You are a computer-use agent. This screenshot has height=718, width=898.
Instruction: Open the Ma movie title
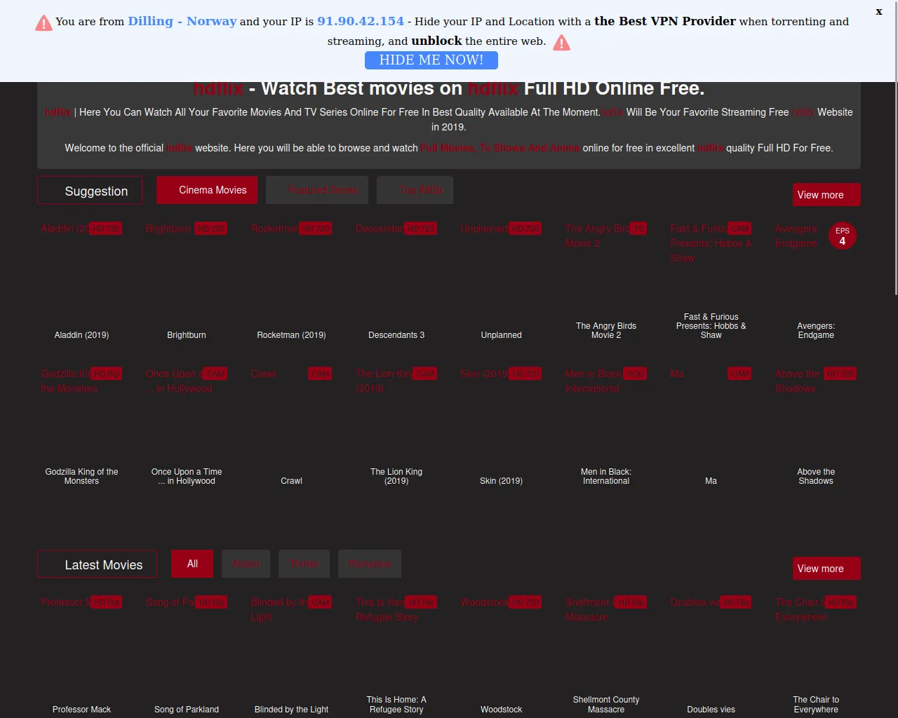pos(711,481)
